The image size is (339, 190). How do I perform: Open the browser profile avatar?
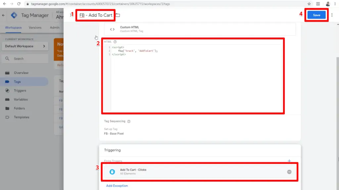click(328, 4)
